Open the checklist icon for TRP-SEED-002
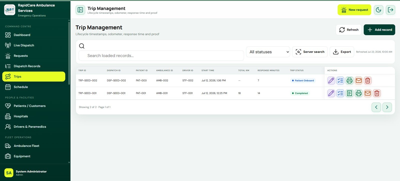 point(340,81)
